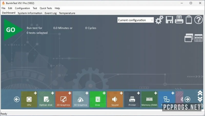Maximize the BurnInTest window
The image size is (205, 116).
[191, 3]
